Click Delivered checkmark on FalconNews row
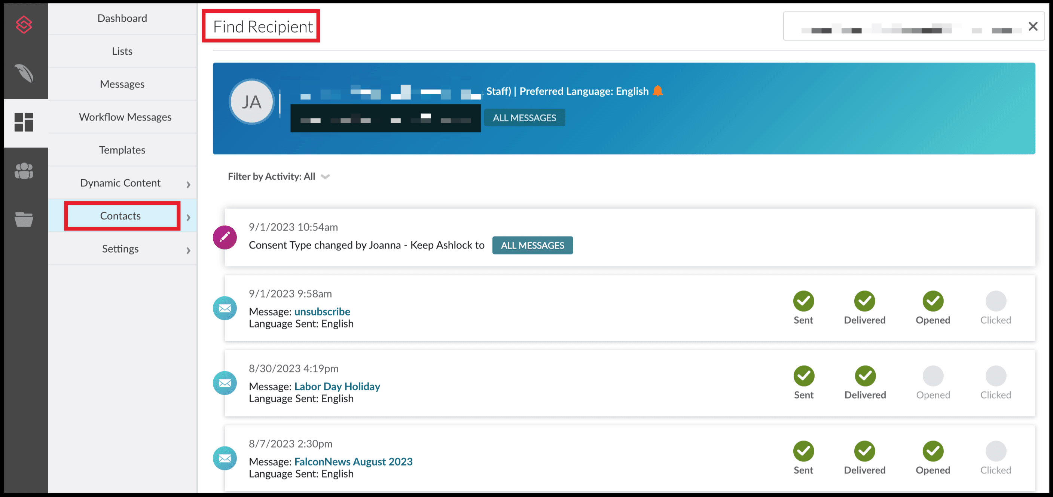The width and height of the screenshot is (1053, 497). tap(864, 451)
